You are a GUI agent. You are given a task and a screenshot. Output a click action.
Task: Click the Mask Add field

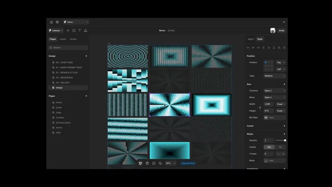274,161
